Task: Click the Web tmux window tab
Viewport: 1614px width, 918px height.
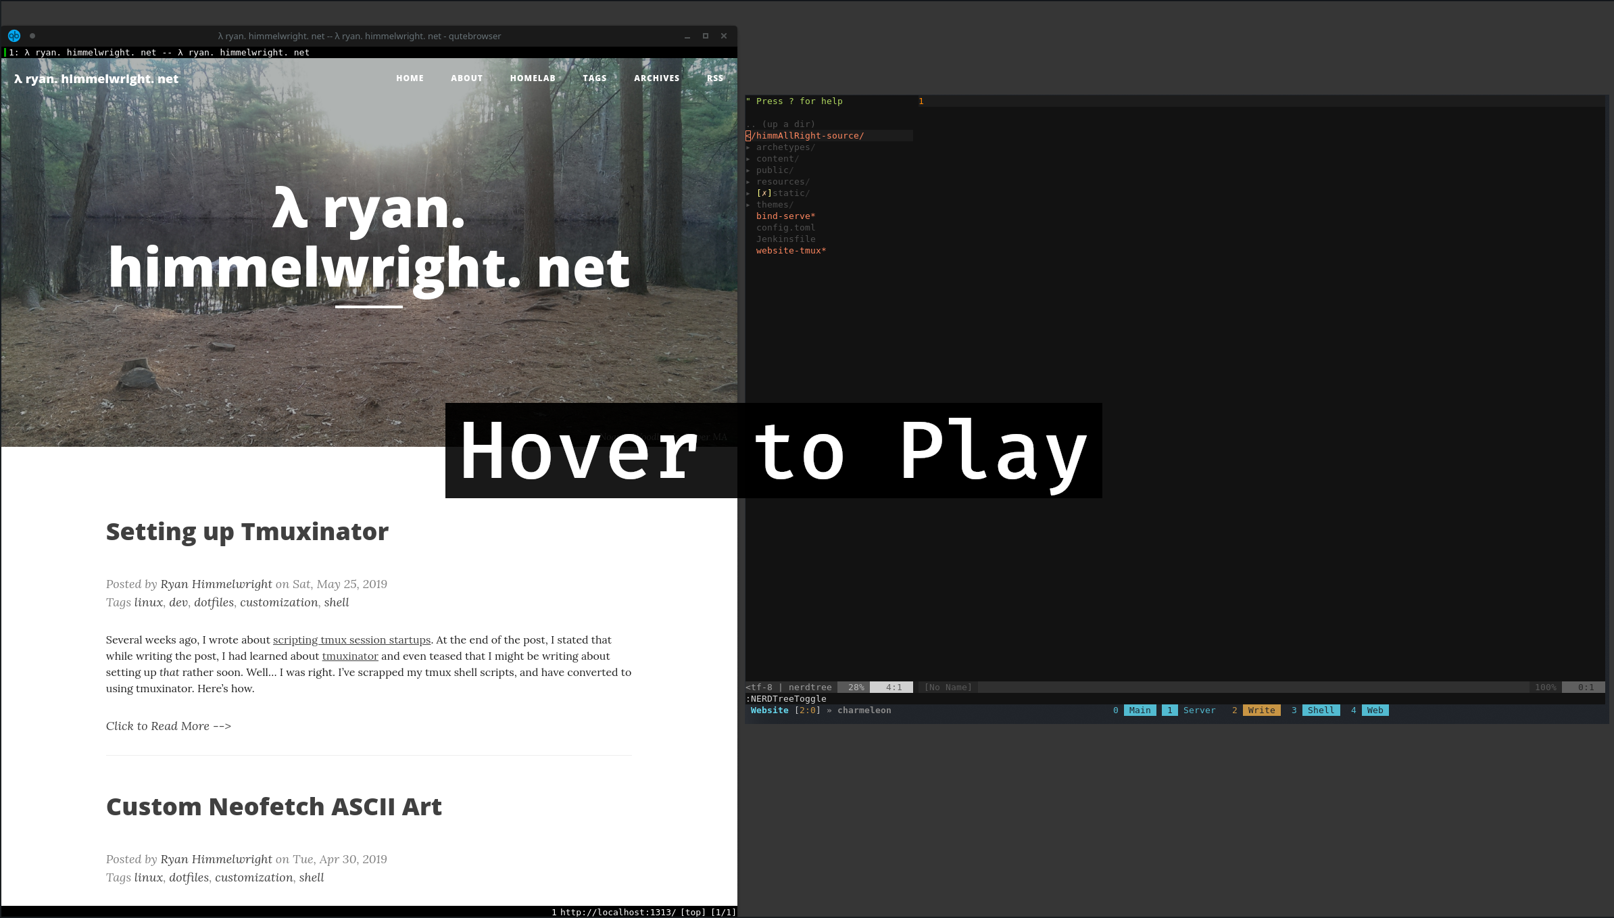Action: point(1375,710)
